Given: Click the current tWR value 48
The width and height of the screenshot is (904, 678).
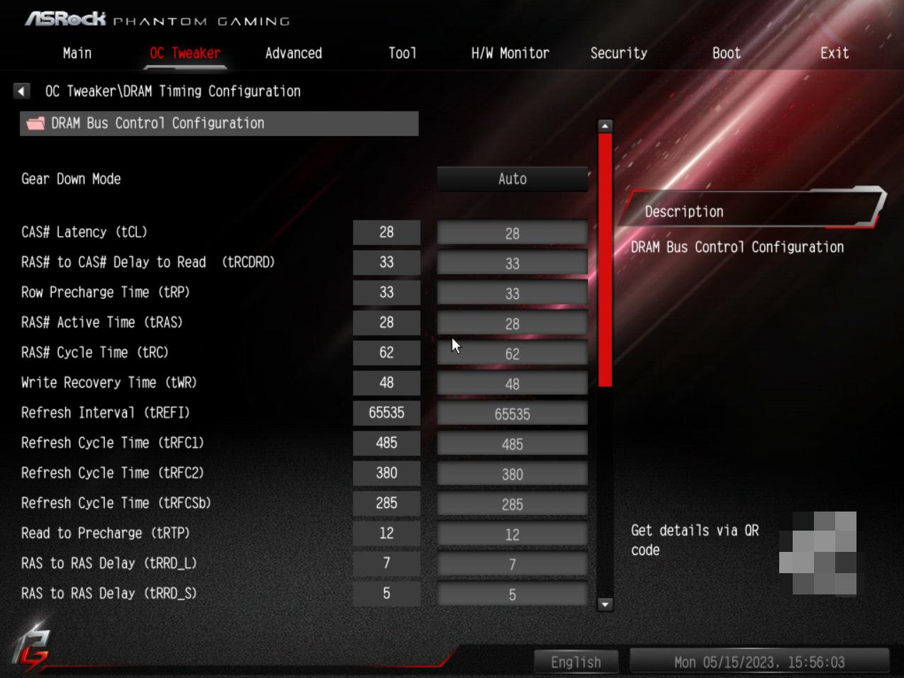Looking at the screenshot, I should (386, 383).
